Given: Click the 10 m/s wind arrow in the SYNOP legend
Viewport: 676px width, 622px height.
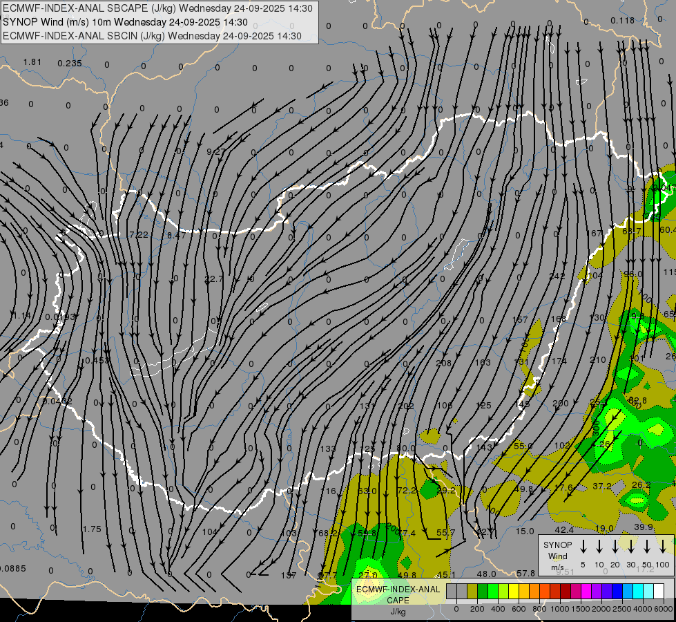Looking at the screenshot, I should pos(599,547).
